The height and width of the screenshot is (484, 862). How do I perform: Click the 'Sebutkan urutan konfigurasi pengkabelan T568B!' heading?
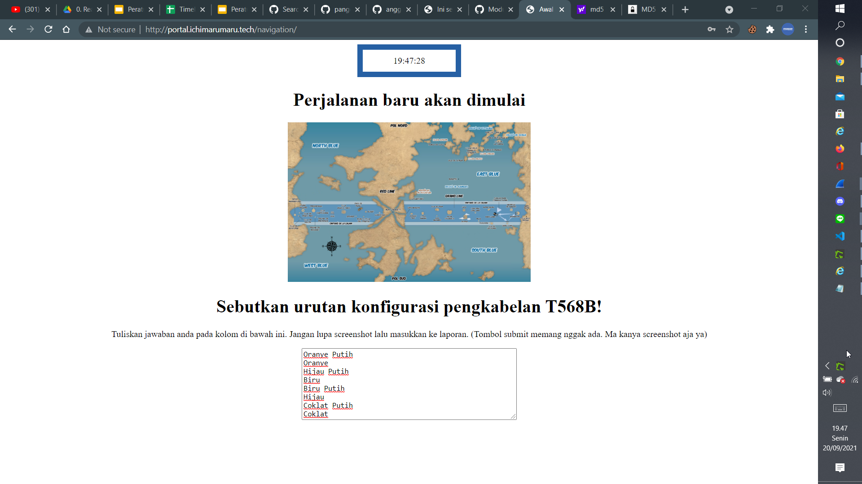(x=409, y=307)
